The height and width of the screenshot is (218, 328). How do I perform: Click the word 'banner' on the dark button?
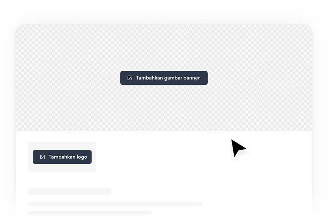tap(191, 78)
